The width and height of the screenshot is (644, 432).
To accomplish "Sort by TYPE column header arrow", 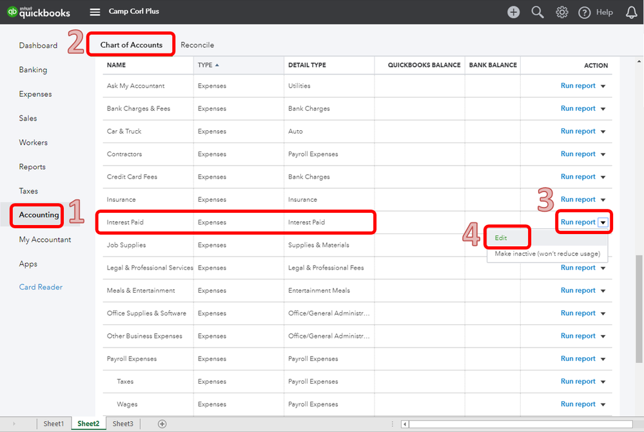I will pos(217,65).
